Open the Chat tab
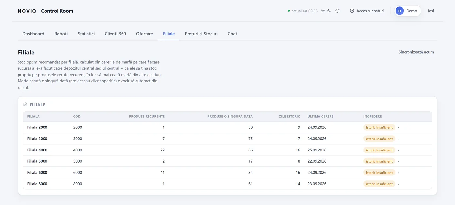Viewport: 455px width, 205px height. (x=232, y=34)
